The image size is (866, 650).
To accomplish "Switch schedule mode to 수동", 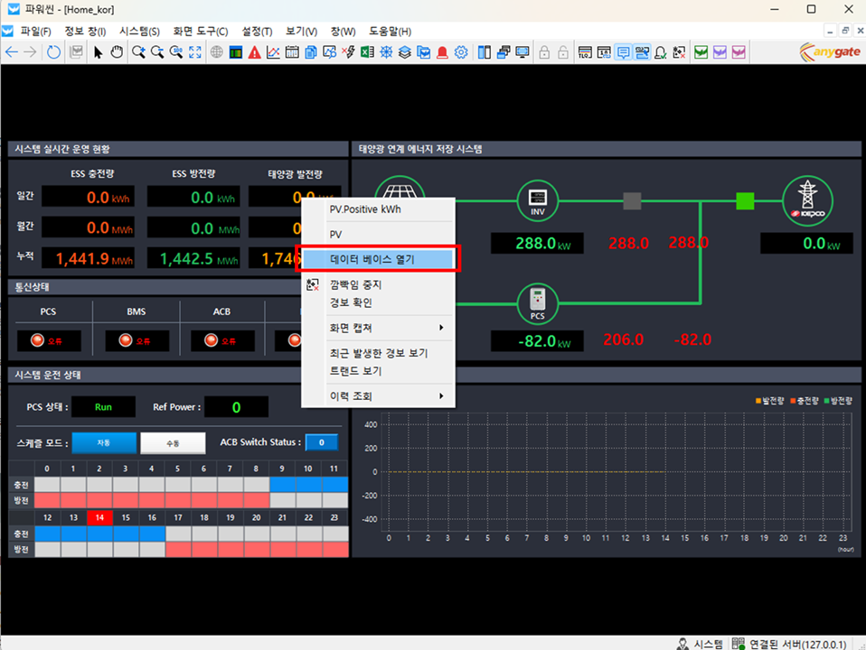I will click(x=173, y=442).
